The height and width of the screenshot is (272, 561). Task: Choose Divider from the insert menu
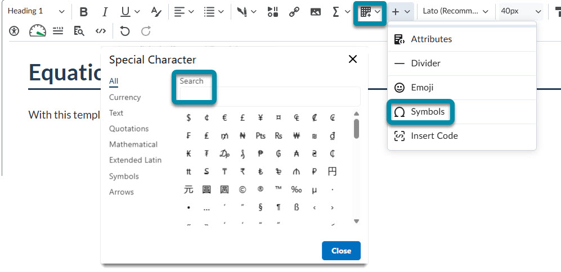pos(461,64)
